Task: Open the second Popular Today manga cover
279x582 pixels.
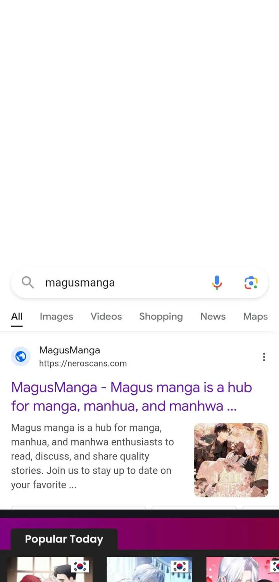Action: coord(150,570)
